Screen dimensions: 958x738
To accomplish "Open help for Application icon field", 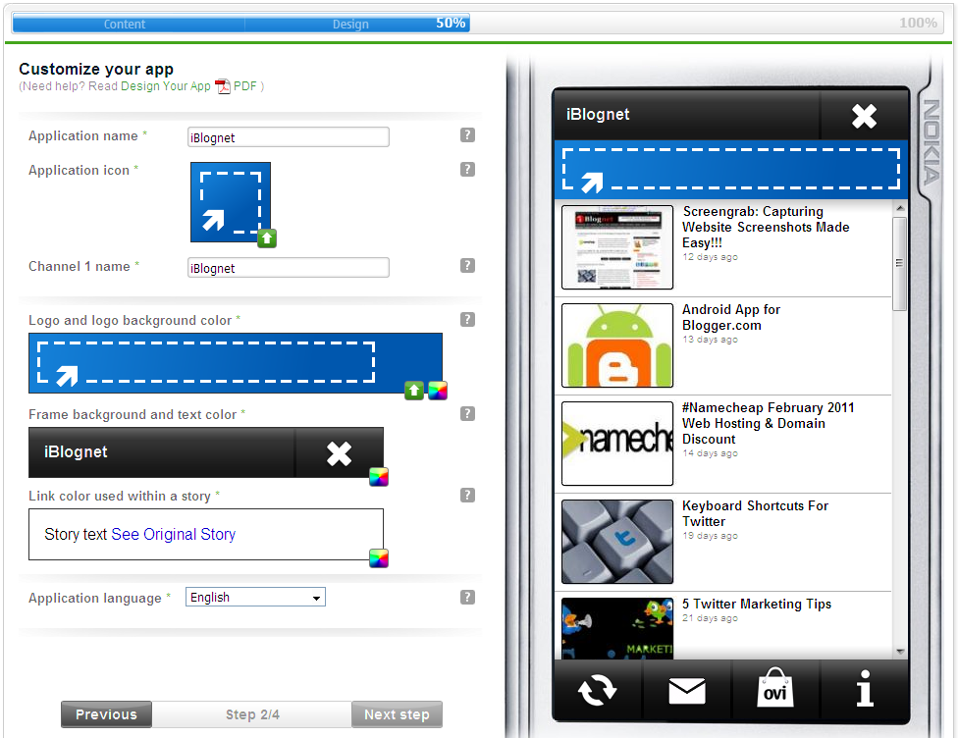I will pos(467,169).
